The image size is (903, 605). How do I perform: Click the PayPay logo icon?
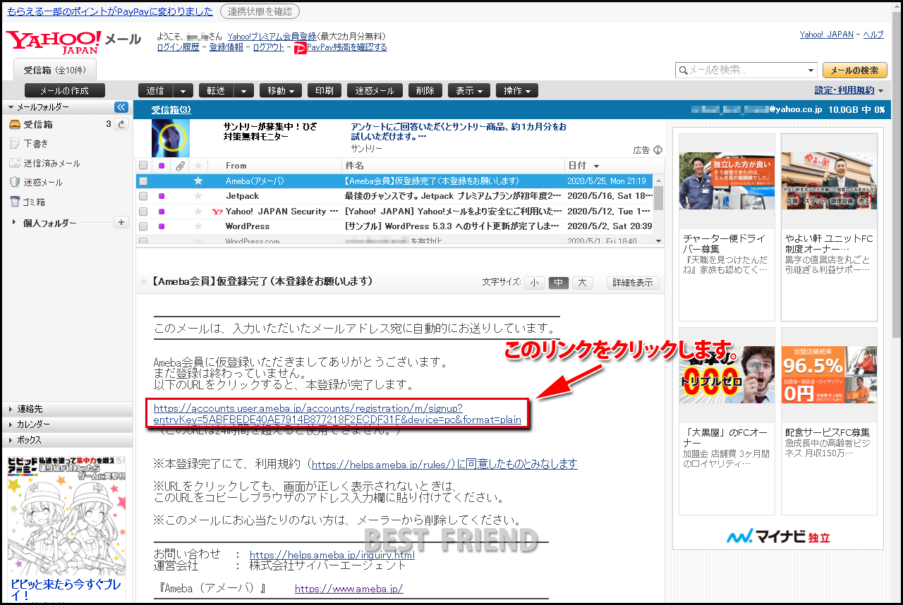[301, 47]
